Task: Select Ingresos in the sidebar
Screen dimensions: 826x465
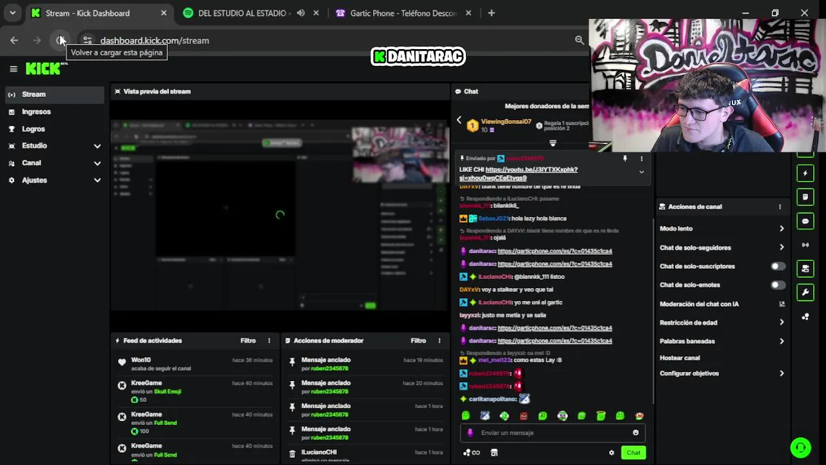Action: [54, 112]
